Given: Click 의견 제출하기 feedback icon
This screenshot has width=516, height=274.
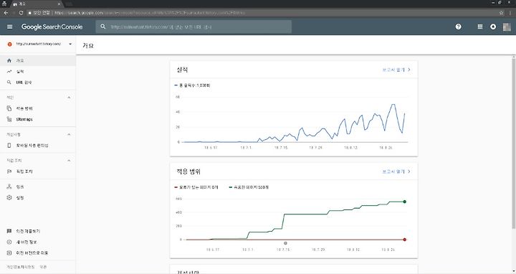Looking at the screenshot, I should (x=9, y=231).
